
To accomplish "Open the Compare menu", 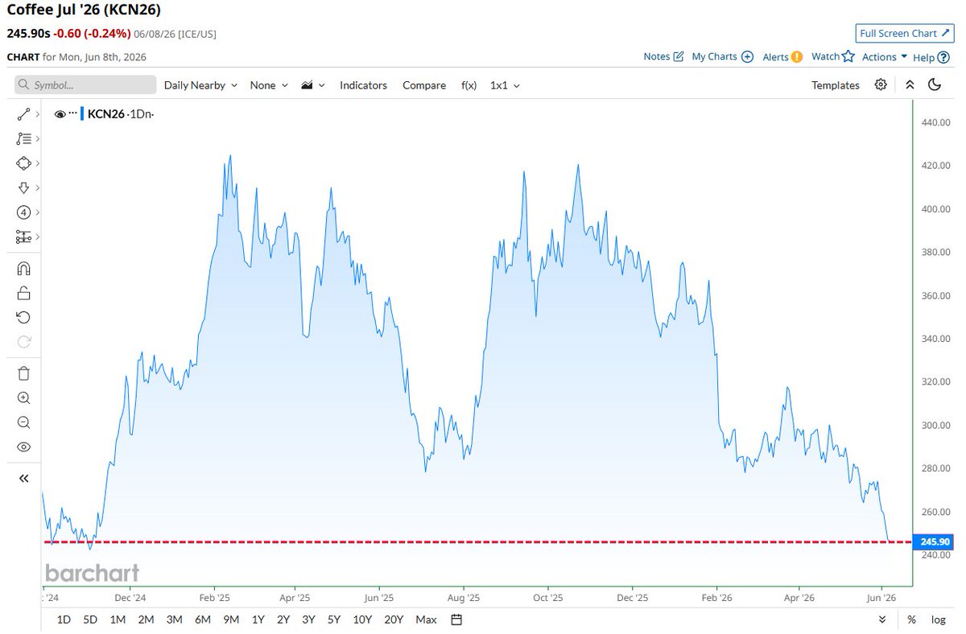I will click(x=424, y=85).
